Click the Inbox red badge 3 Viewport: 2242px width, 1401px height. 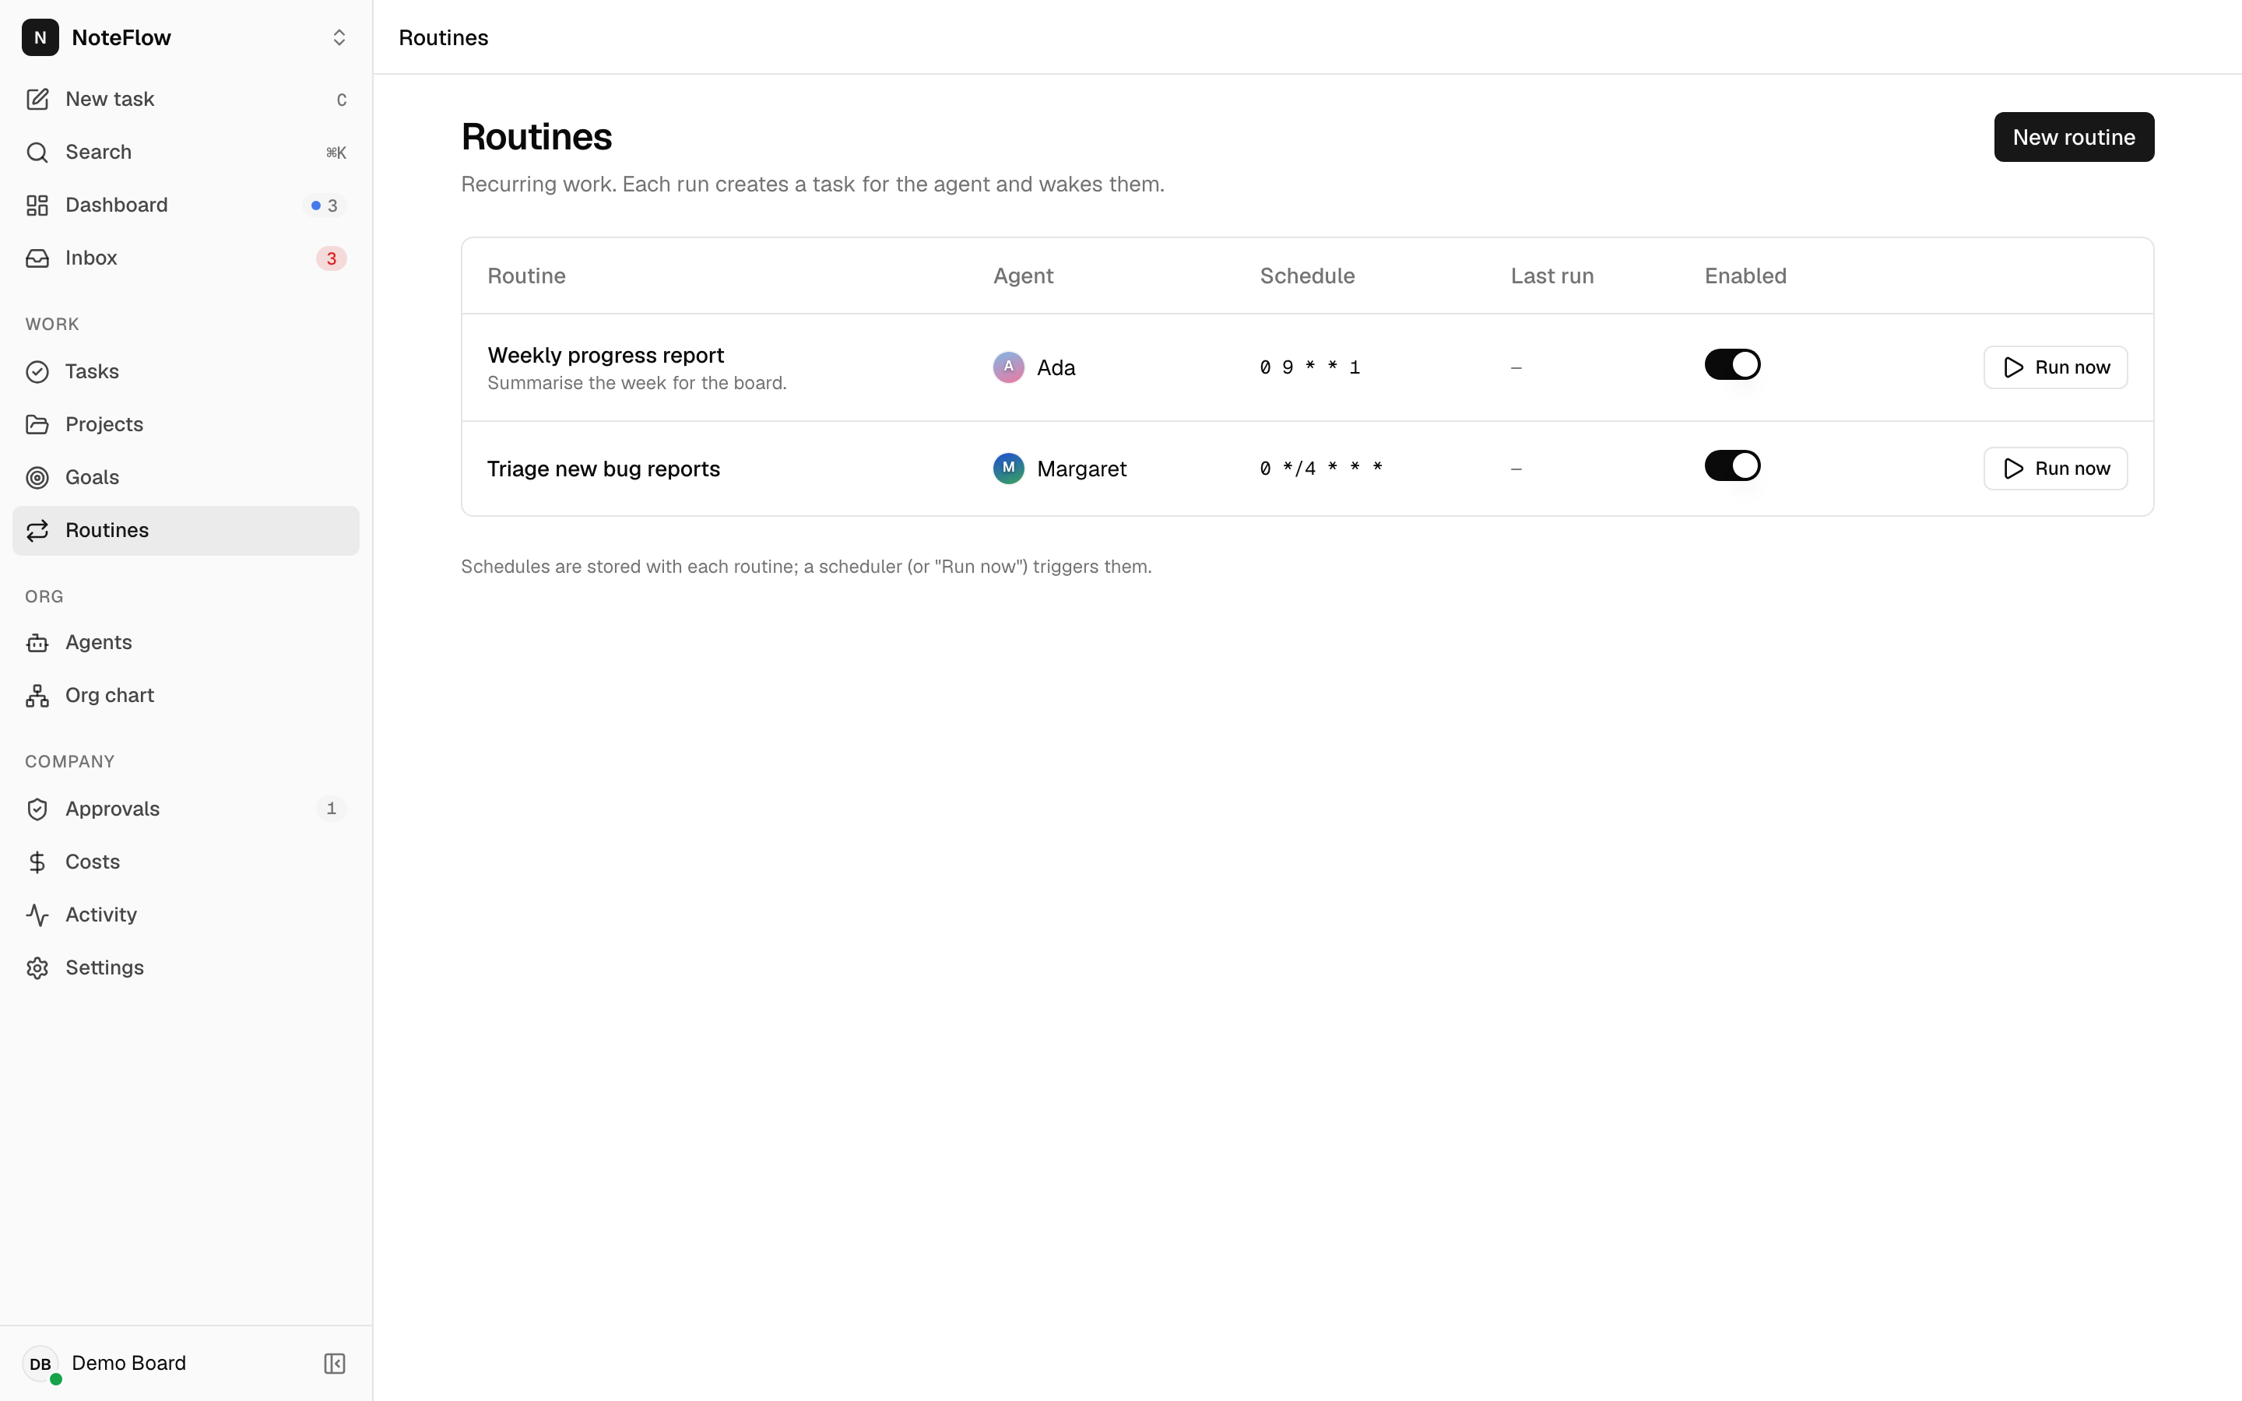[331, 258]
